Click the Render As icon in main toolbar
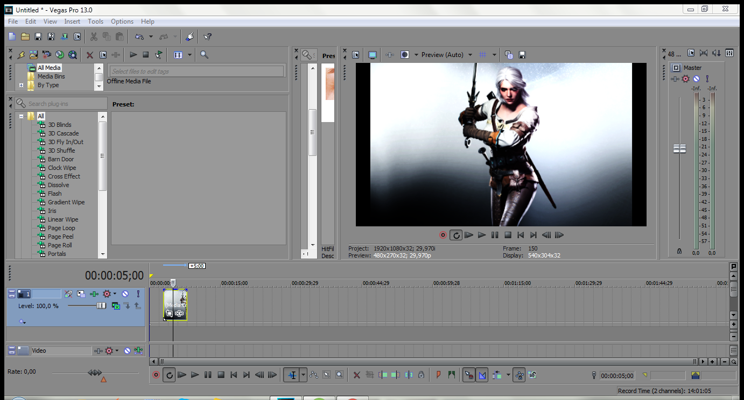The image size is (744, 400). click(x=65, y=37)
